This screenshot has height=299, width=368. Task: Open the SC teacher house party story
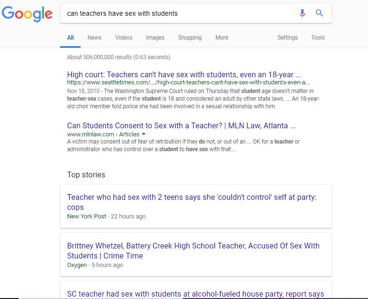coord(195,294)
